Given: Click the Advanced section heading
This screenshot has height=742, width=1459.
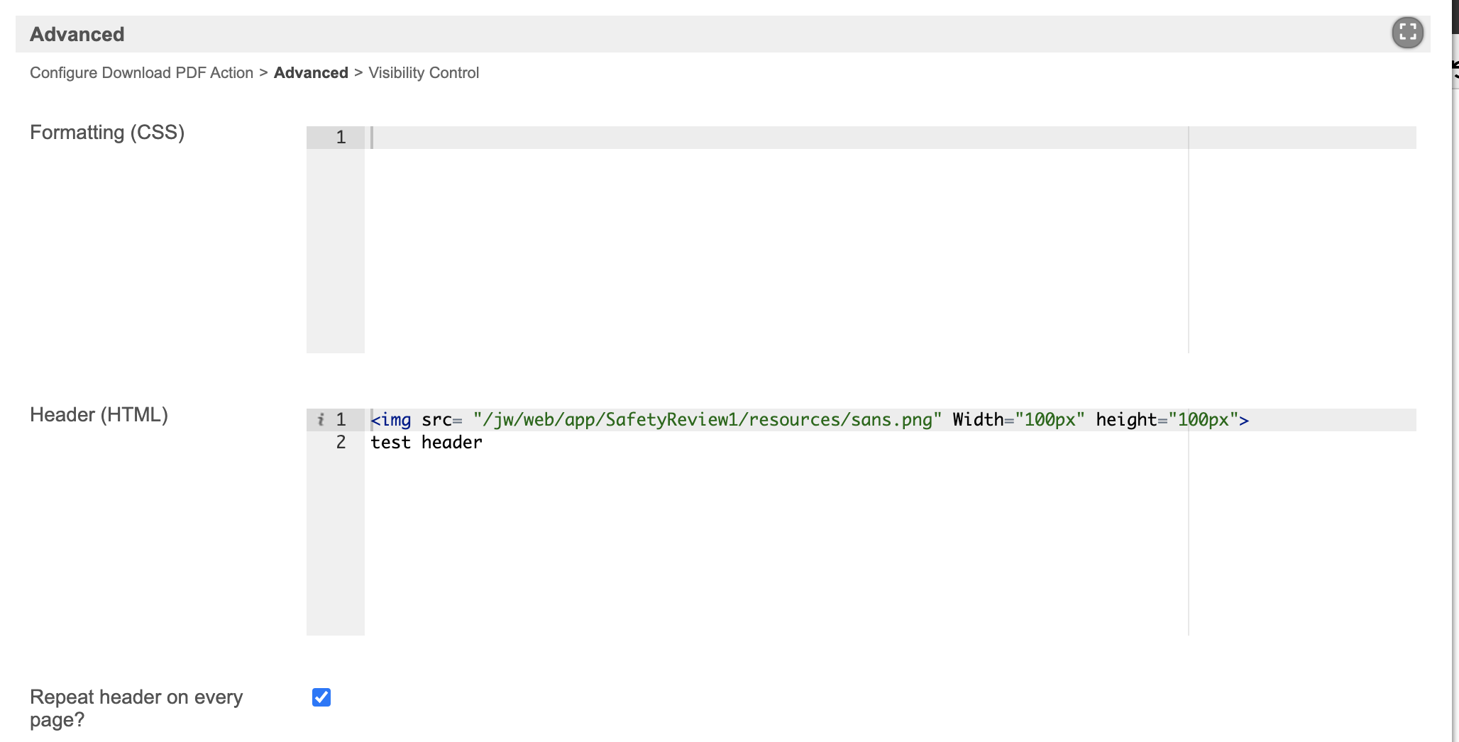Looking at the screenshot, I should coord(77,34).
